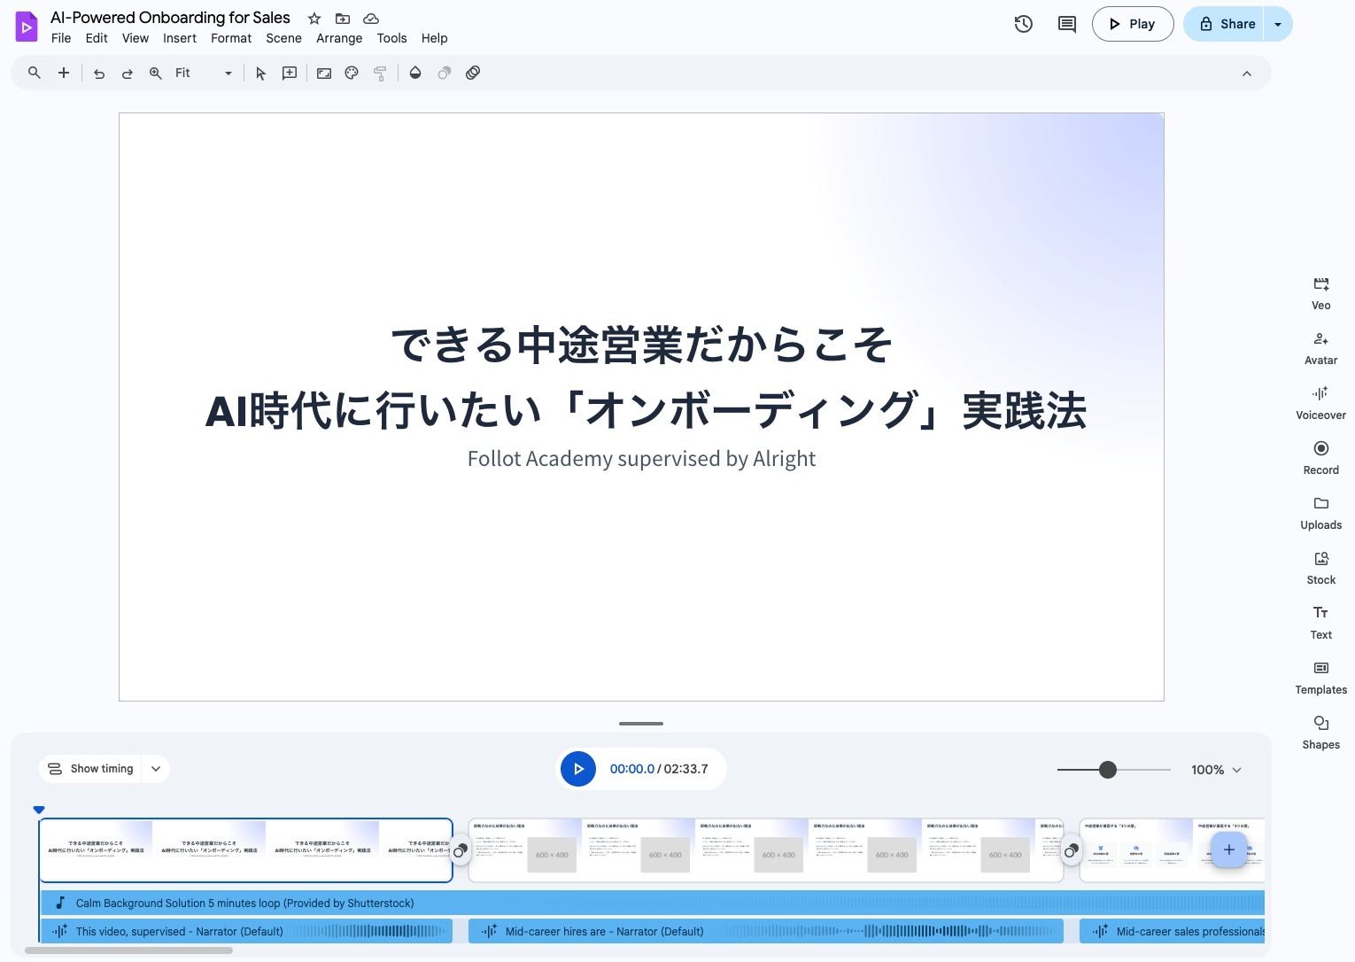Select the Record tool in the sidebar
The height and width of the screenshot is (962, 1355).
tap(1320, 456)
